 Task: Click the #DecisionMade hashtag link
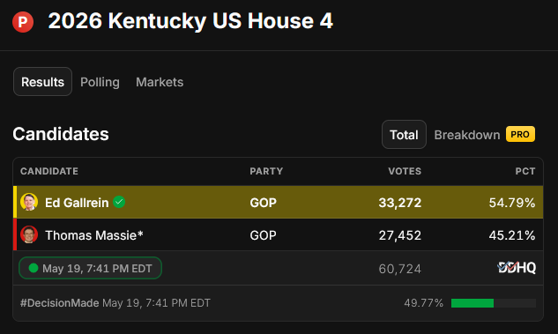click(x=59, y=303)
